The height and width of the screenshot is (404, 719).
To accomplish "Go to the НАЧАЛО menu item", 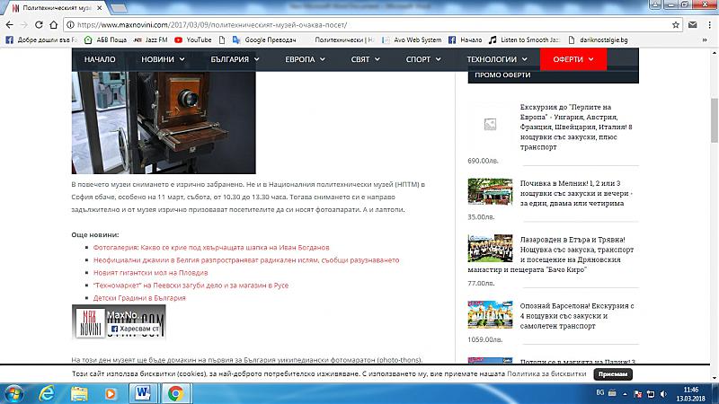I will (100, 59).
